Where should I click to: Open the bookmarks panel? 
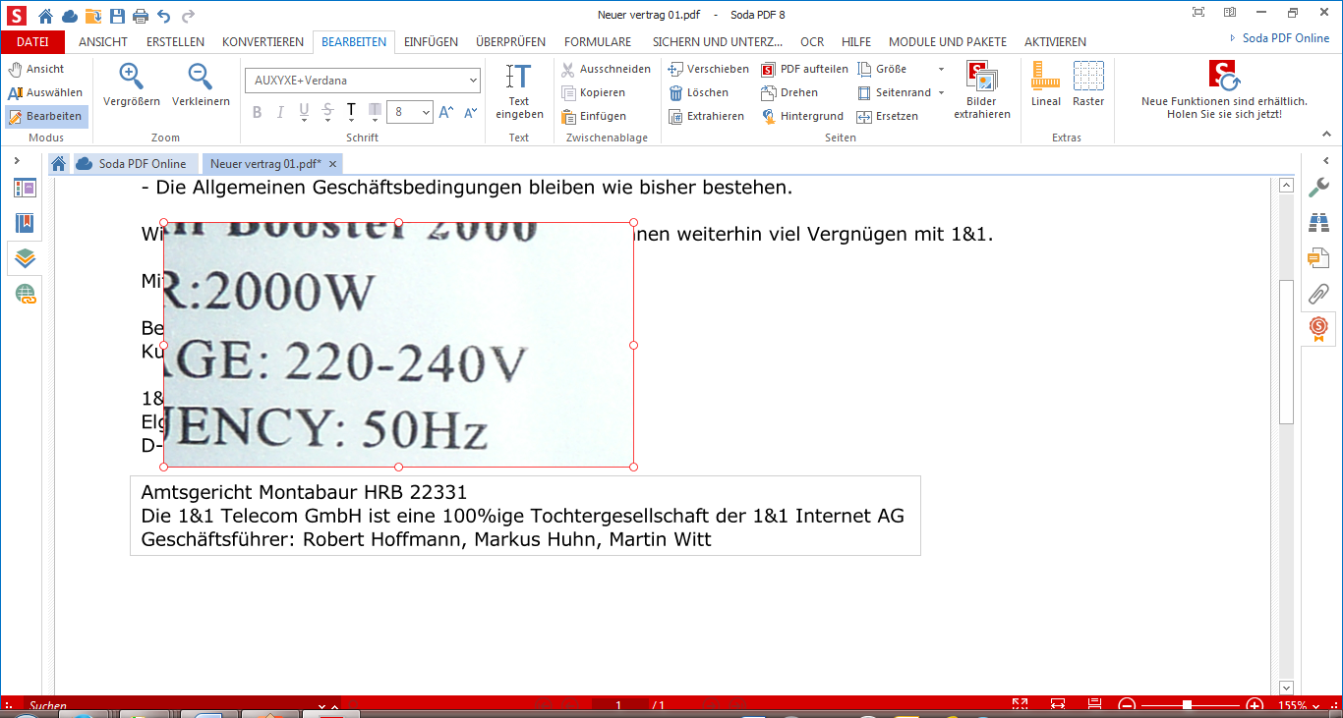(x=25, y=223)
